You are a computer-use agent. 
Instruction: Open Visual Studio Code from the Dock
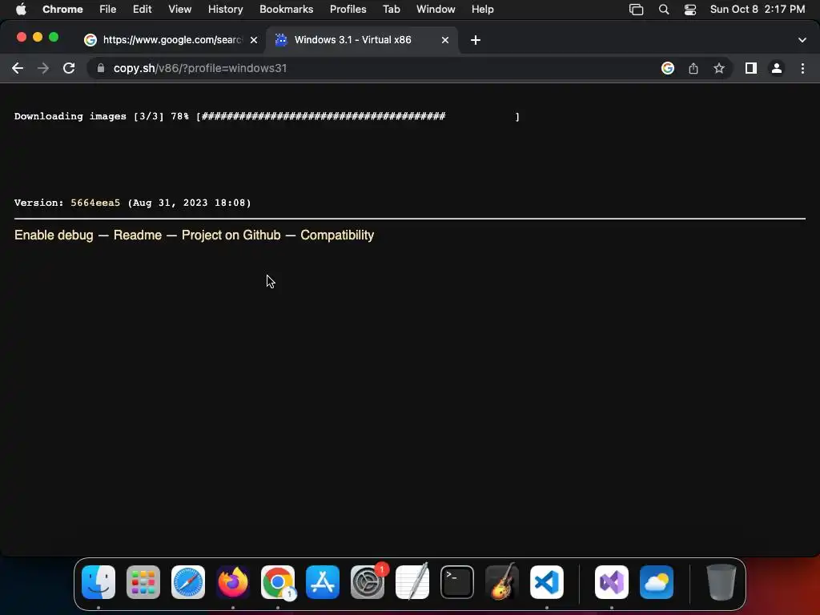(547, 582)
